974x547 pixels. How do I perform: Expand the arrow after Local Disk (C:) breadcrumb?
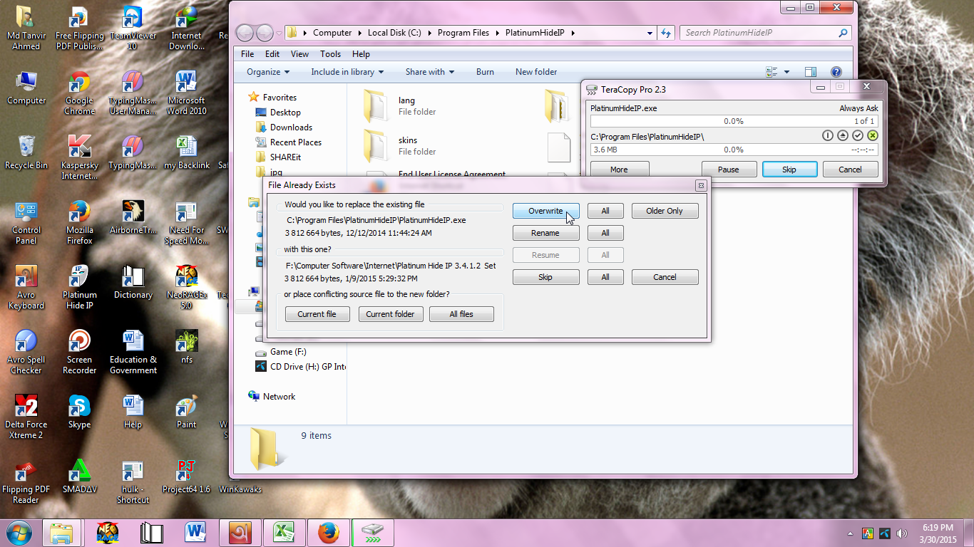tap(430, 33)
